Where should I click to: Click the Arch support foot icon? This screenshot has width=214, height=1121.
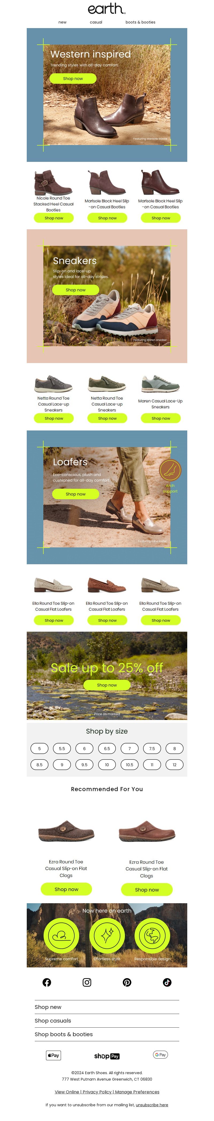point(170,470)
